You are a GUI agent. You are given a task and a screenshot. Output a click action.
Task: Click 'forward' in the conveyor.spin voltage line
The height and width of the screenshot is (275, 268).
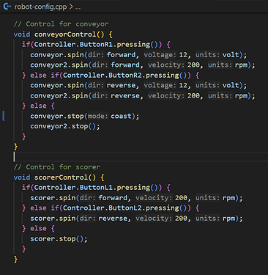point(121,54)
